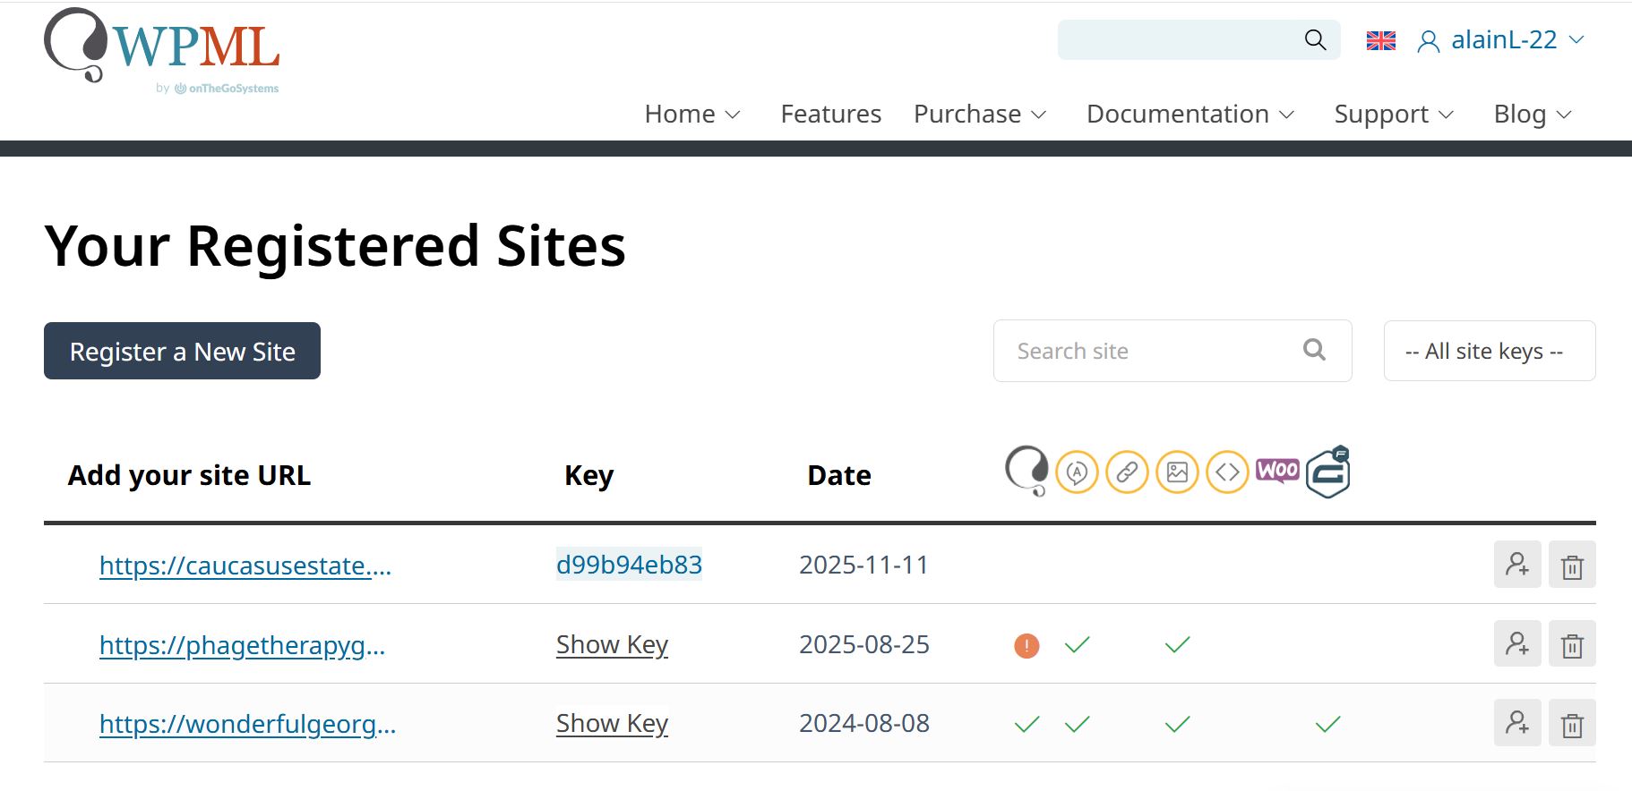Click the WPML core plugin column icon
The height and width of the screenshot is (791, 1632).
[1026, 471]
